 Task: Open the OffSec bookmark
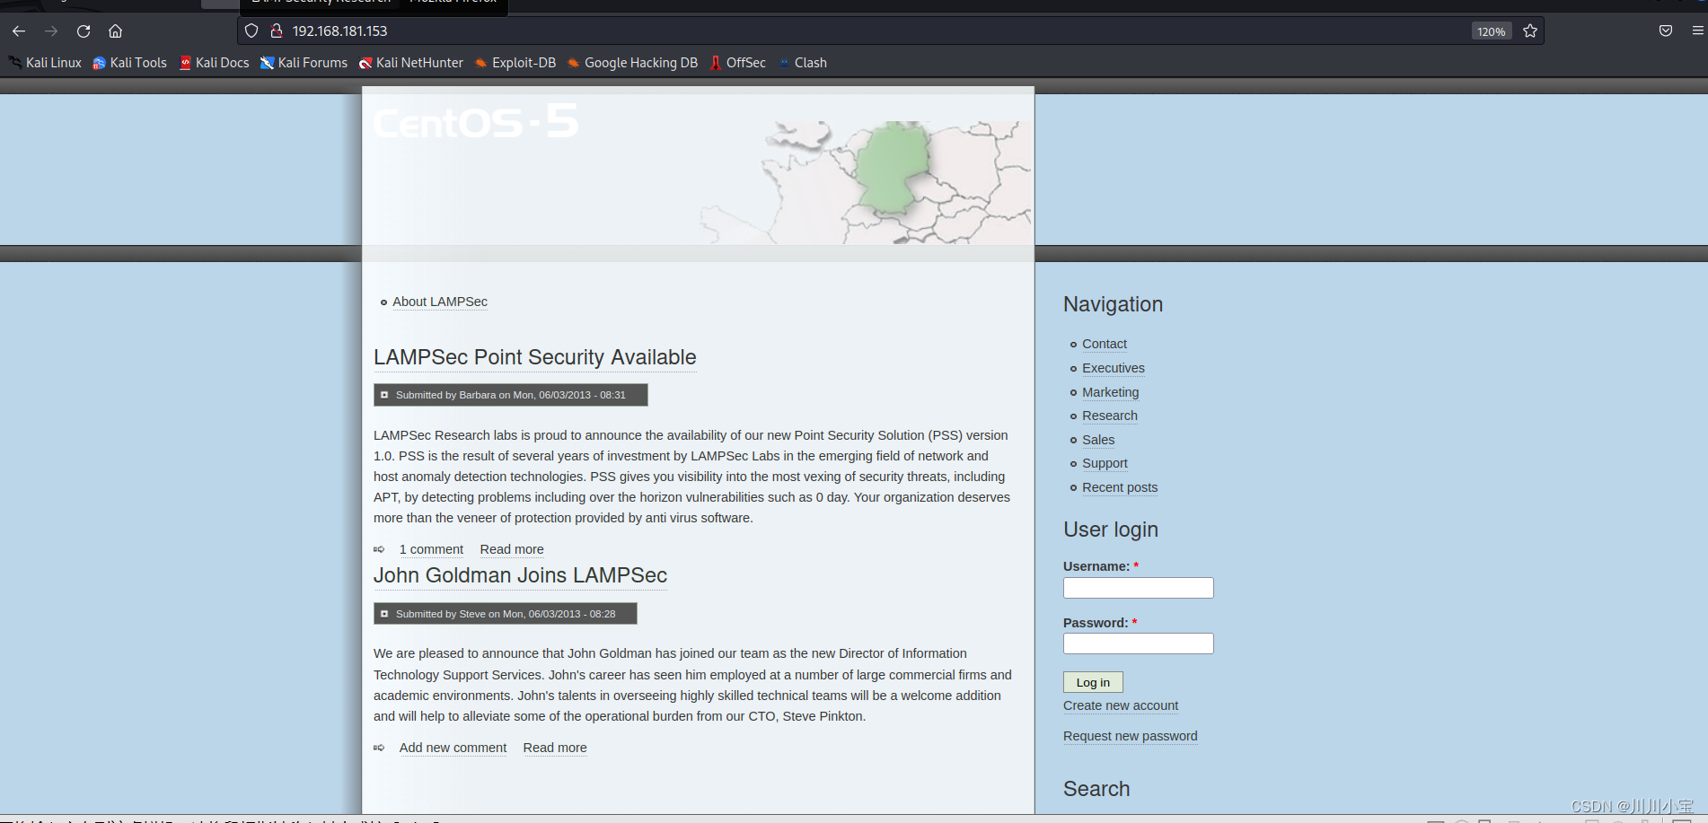[737, 63]
